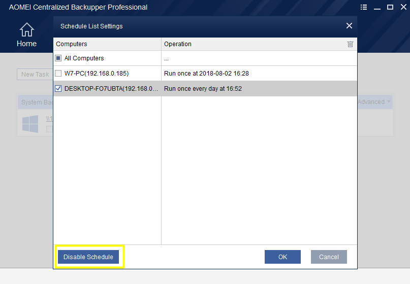Viewport: 410px width, 284px height.
Task: Open the main menu list icon
Action: pyautogui.click(x=363, y=7)
